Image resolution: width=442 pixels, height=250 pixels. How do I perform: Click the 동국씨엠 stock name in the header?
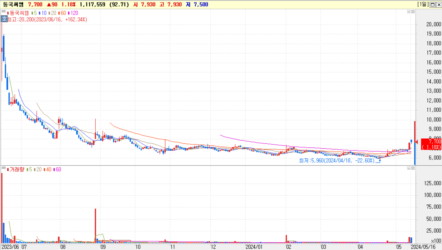click(13, 5)
